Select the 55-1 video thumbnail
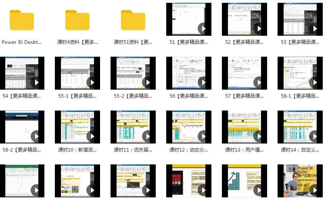Image resolution: width=328 pixels, height=201 pixels. point(77,73)
